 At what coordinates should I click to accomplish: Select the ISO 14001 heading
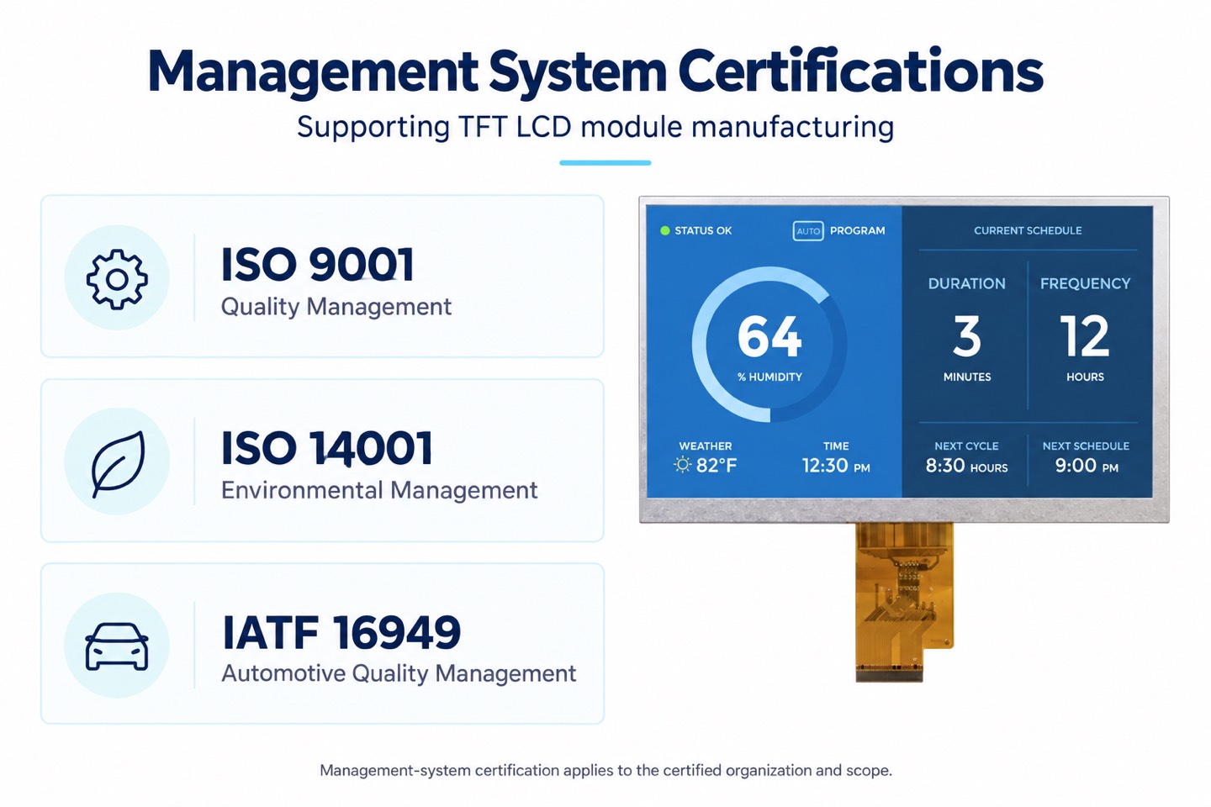(x=327, y=448)
